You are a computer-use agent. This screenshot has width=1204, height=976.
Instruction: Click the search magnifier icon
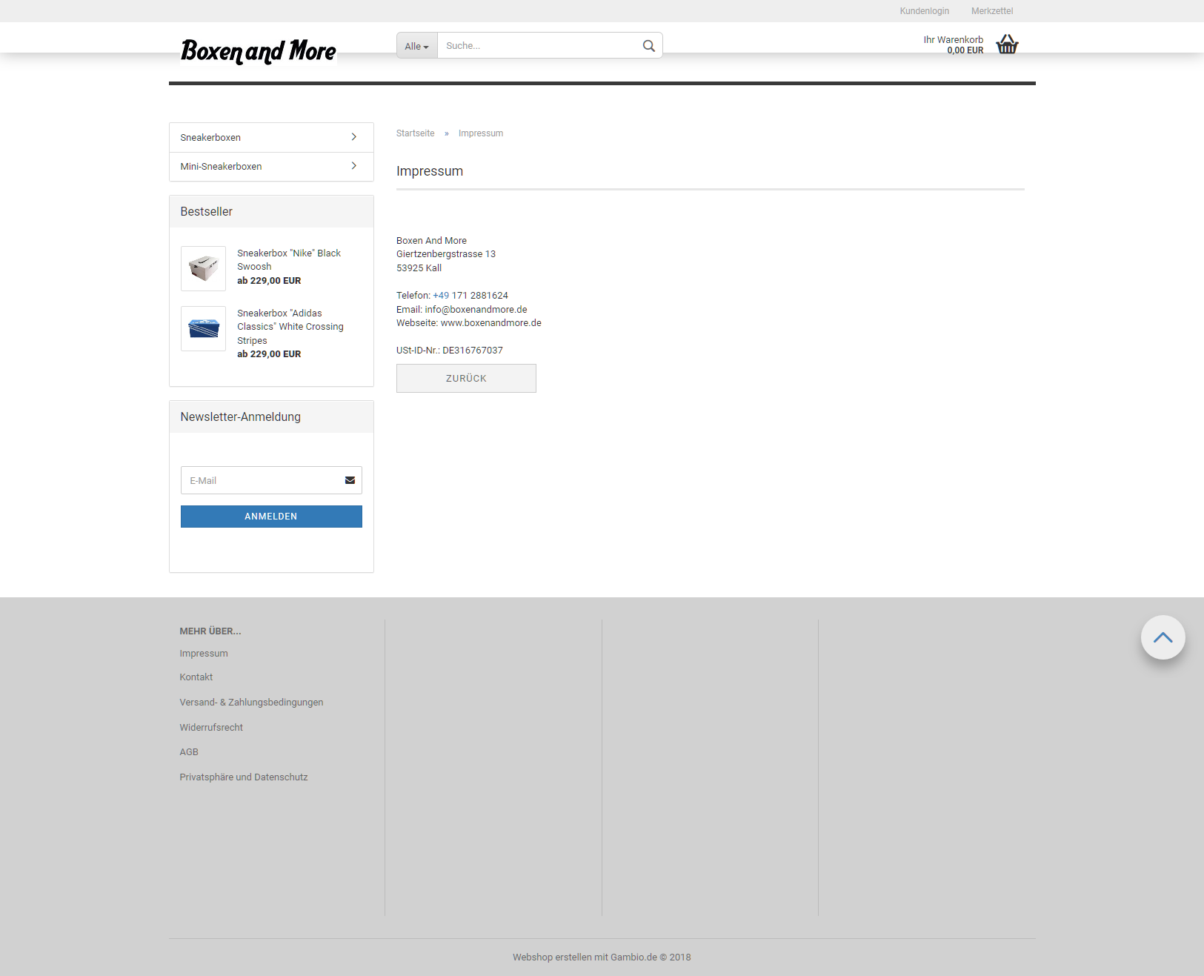pos(648,46)
